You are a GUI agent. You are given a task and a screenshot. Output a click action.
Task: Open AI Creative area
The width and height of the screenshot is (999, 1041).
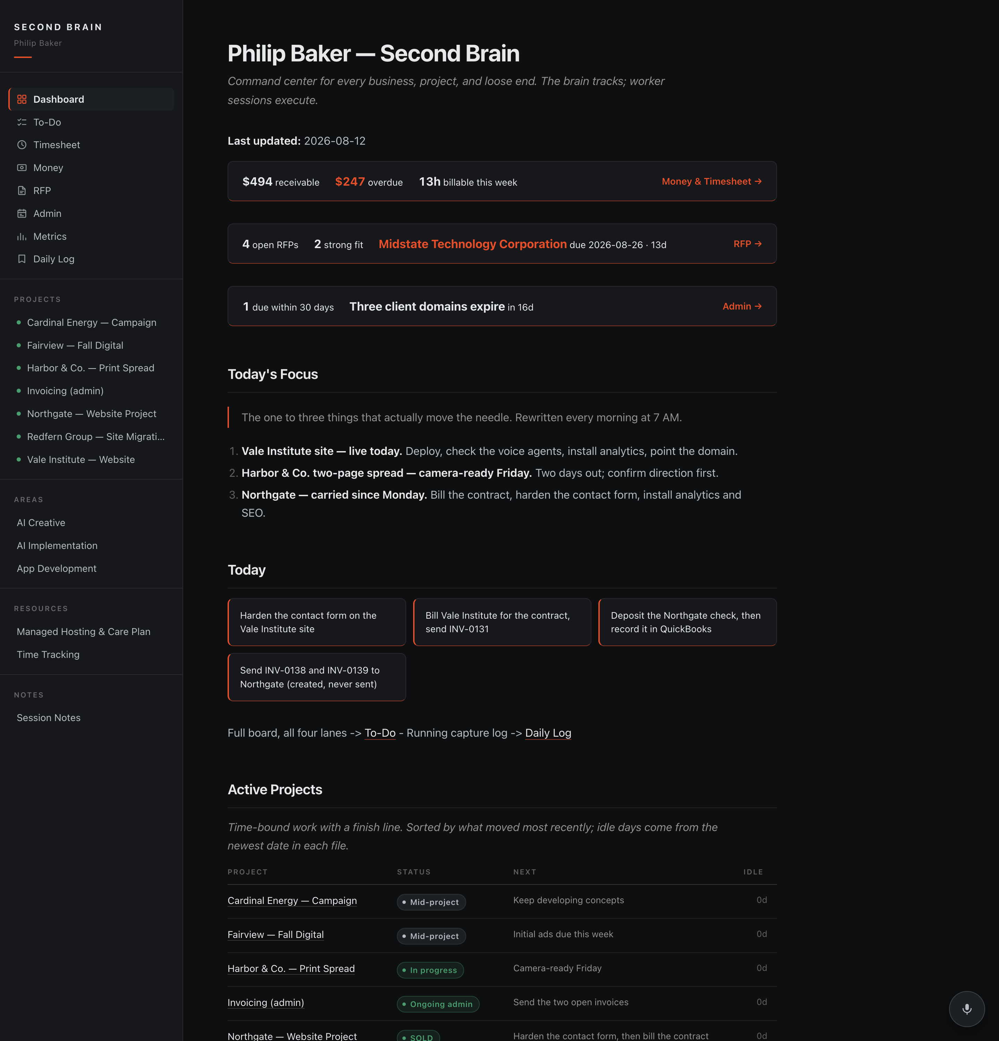click(x=41, y=523)
